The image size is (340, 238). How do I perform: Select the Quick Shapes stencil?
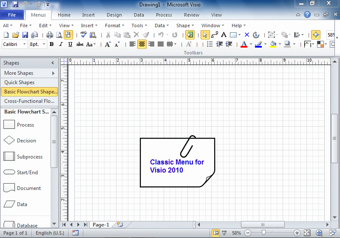(x=29, y=82)
